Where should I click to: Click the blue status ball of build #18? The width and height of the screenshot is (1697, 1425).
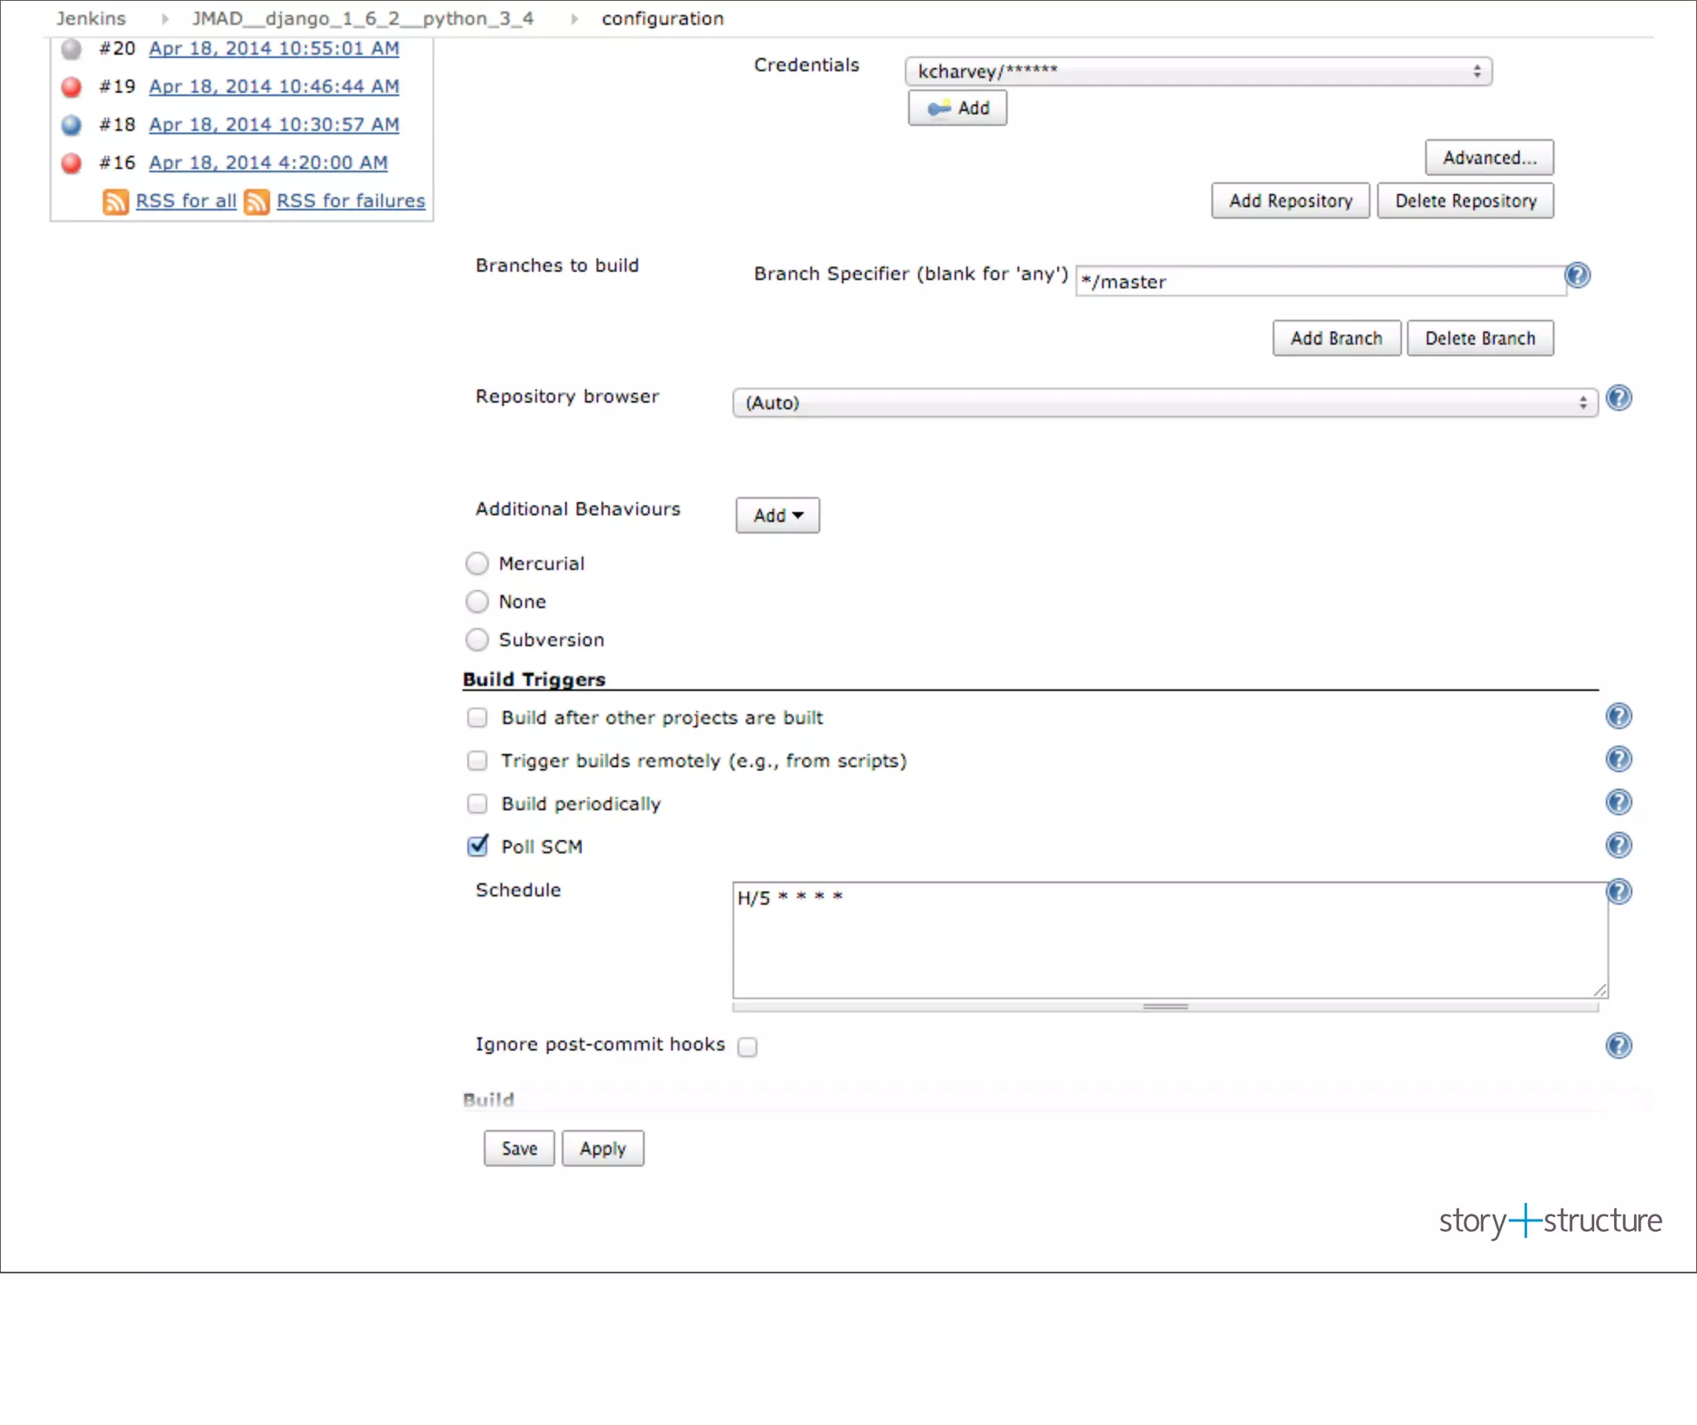click(72, 124)
